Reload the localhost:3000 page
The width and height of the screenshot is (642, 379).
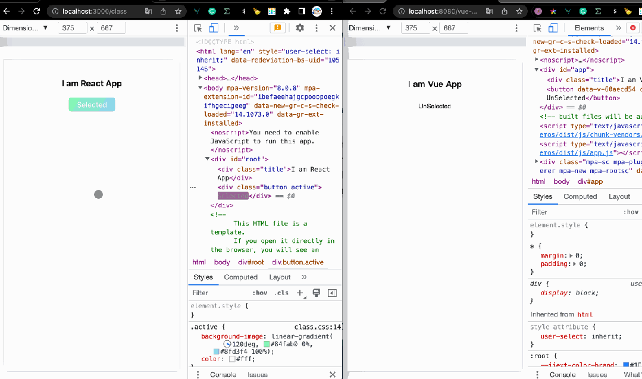click(36, 11)
